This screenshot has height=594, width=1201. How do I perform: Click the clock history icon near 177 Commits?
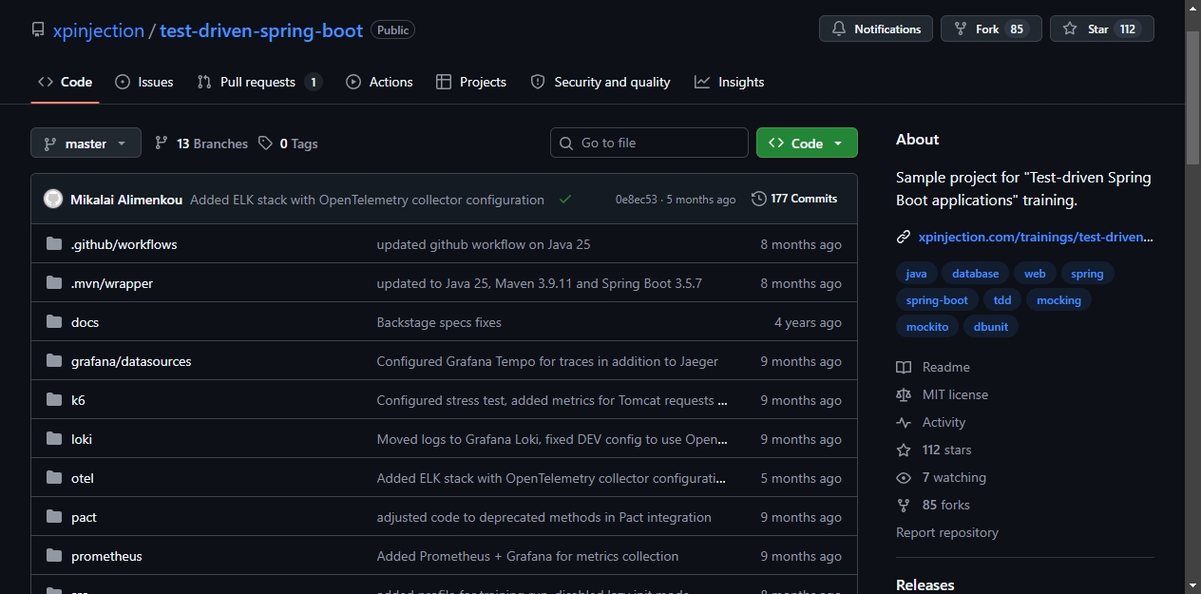coord(758,199)
